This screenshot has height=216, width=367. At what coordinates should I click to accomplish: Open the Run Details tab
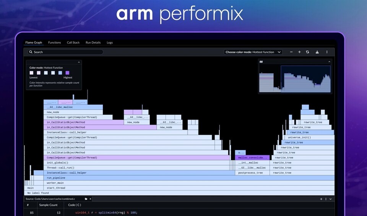93,42
